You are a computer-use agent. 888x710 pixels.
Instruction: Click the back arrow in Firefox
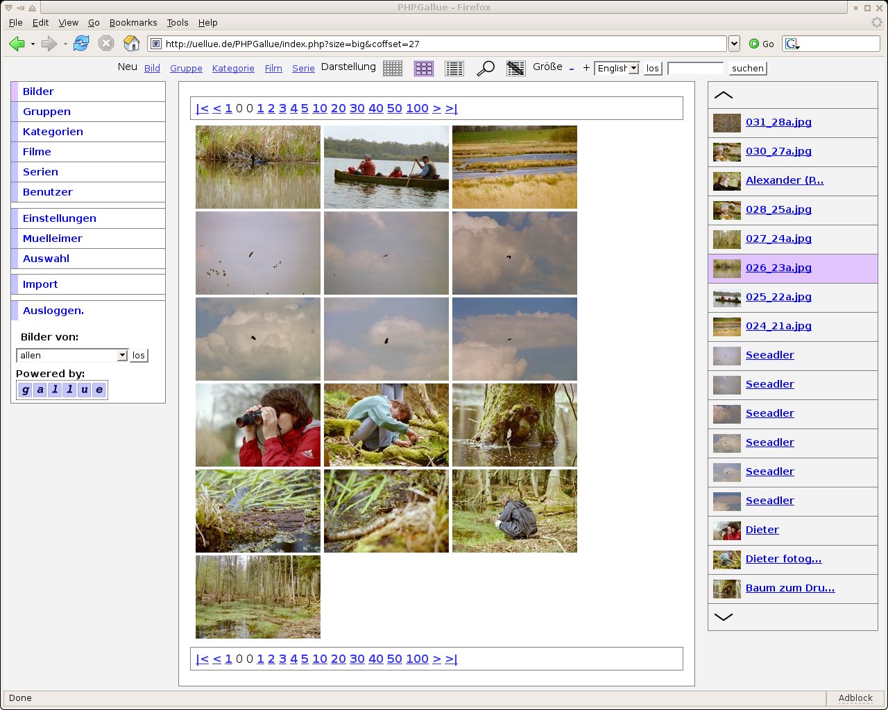[16, 44]
